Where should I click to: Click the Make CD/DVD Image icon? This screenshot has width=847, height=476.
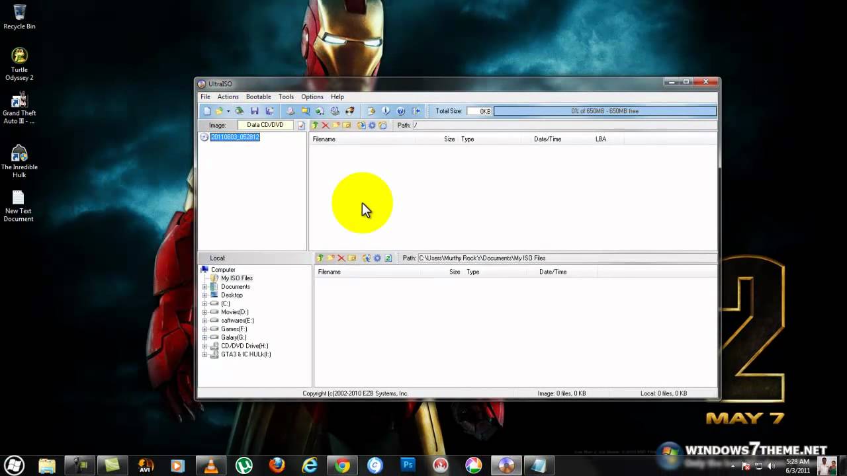[x=290, y=111]
